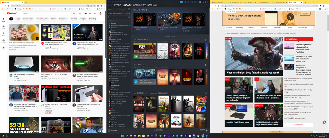Expand Steam account name dropdown
This screenshot has height=138, width=329.
195,2
